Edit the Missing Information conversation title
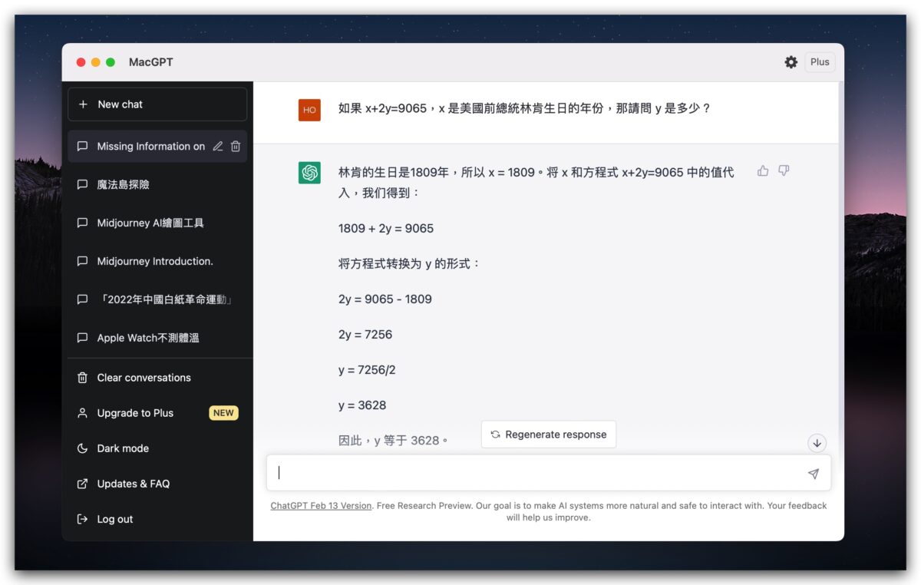This screenshot has height=585, width=921. 218,146
